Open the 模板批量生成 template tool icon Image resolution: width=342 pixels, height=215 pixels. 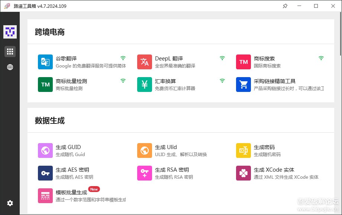click(x=45, y=196)
